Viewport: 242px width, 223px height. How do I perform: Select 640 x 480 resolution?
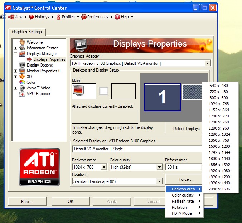[220, 86]
